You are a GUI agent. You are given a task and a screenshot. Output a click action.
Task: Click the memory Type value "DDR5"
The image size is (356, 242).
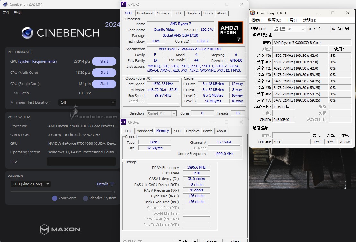[x=155, y=142]
